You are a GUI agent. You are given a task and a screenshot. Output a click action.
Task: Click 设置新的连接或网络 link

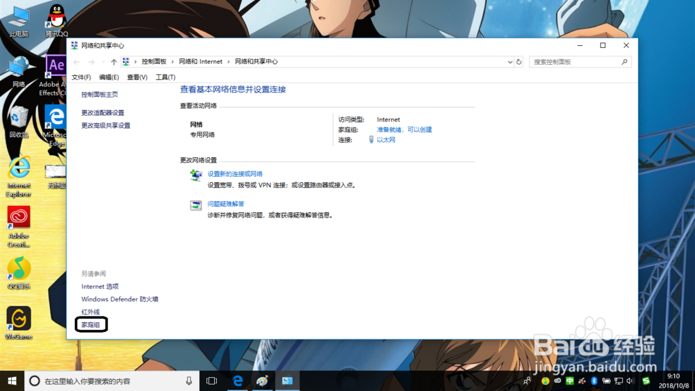tap(235, 174)
